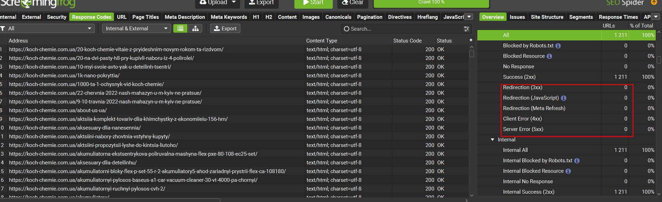The width and height of the screenshot is (662, 202).
Task: Open the Canonicals tab
Action: click(338, 17)
